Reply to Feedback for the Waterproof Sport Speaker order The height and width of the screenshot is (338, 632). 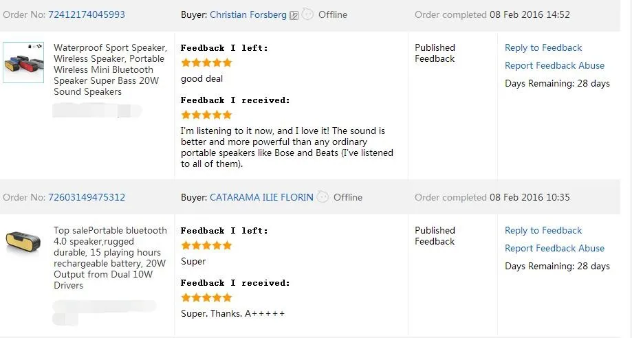tap(543, 47)
